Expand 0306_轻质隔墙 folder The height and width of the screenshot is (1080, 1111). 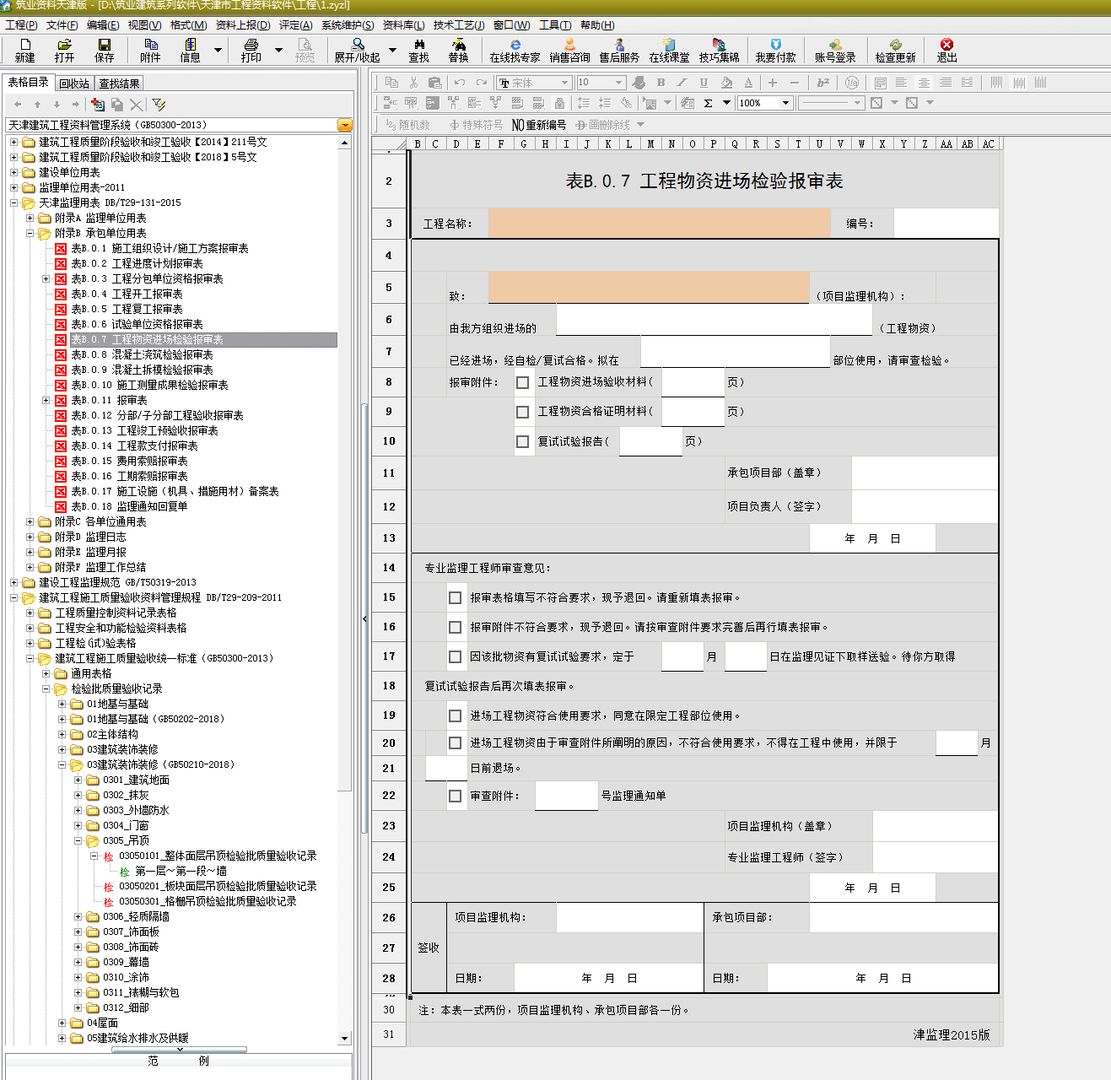tap(78, 916)
